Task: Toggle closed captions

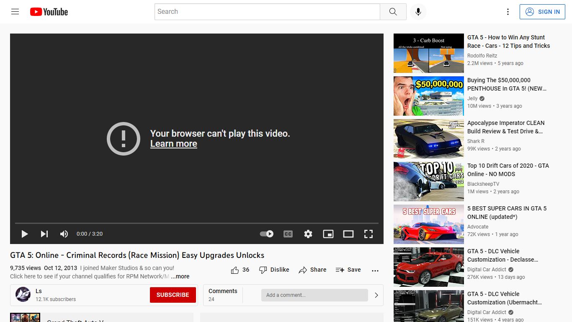Action: pyautogui.click(x=288, y=234)
